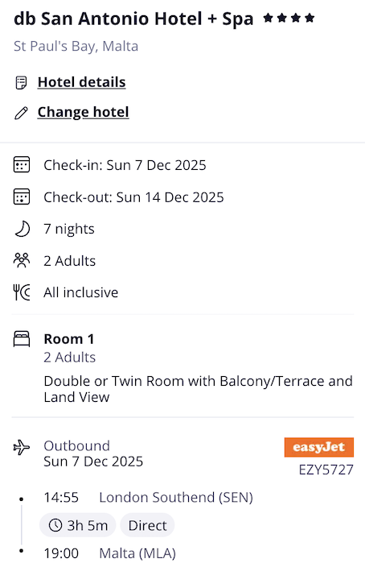Click the four-star hotel rating
The image size is (365, 567).
pos(289,18)
